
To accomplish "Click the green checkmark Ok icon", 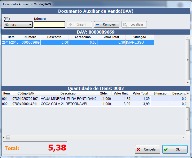I will click(166, 149).
